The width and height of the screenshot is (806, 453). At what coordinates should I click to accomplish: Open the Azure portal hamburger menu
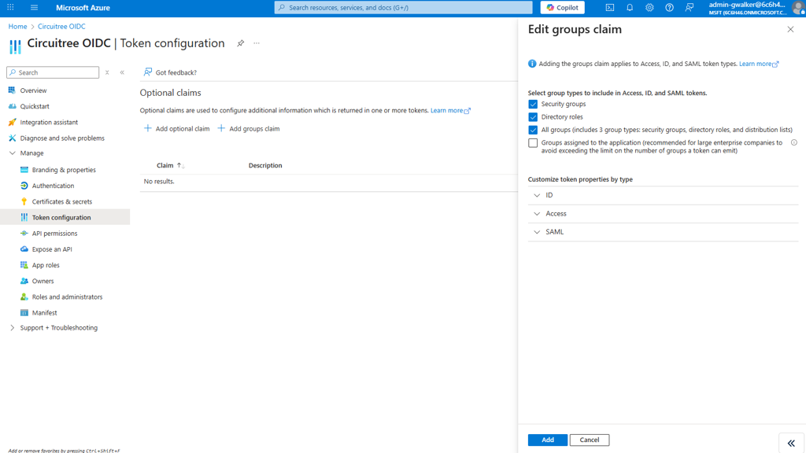pos(34,8)
